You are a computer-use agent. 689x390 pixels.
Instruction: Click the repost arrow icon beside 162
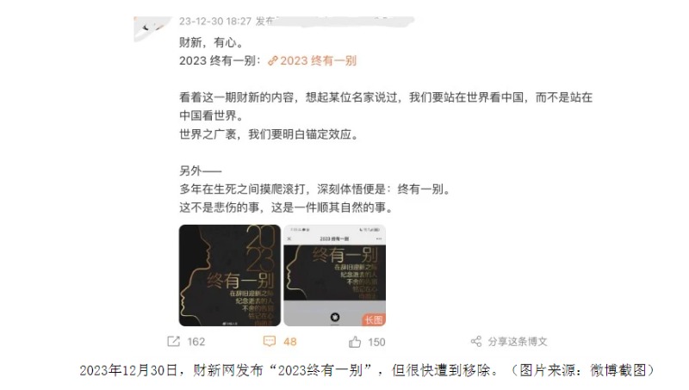pyautogui.click(x=174, y=341)
